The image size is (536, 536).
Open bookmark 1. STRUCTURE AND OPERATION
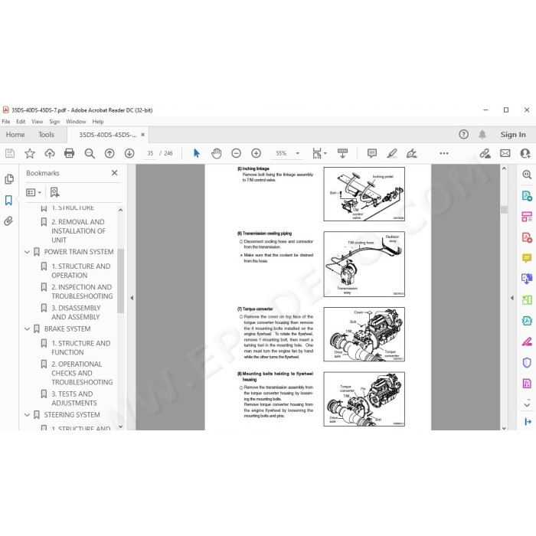[80, 271]
